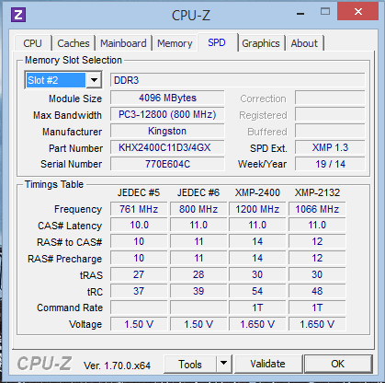This screenshot has height=383, width=385.
Task: Click the Validate button
Action: (268, 364)
